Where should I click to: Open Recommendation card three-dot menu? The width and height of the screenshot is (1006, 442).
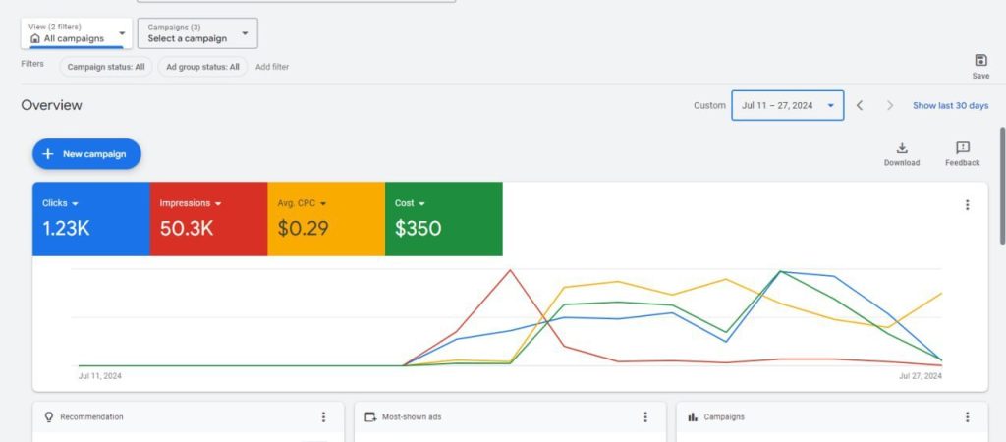tap(323, 417)
